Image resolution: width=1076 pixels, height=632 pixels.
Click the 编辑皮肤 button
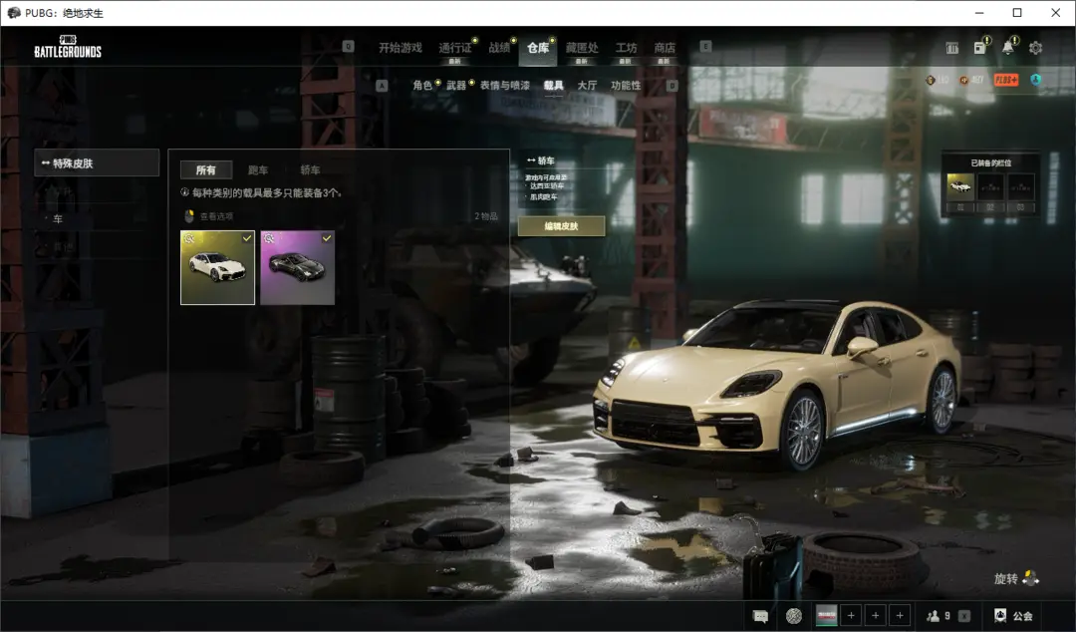[x=561, y=226]
